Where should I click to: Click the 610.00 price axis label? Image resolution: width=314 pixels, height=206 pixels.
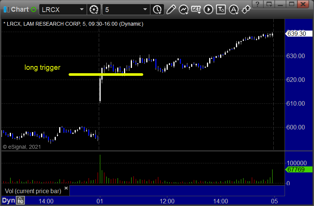click(296, 103)
